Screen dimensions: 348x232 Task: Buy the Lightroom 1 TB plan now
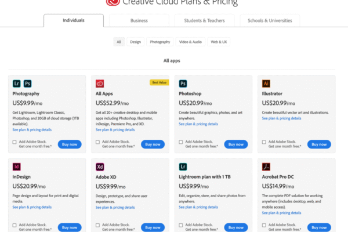pos(236,227)
